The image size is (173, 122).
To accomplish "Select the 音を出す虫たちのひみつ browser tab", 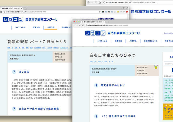I will click(x=93, y=22).
